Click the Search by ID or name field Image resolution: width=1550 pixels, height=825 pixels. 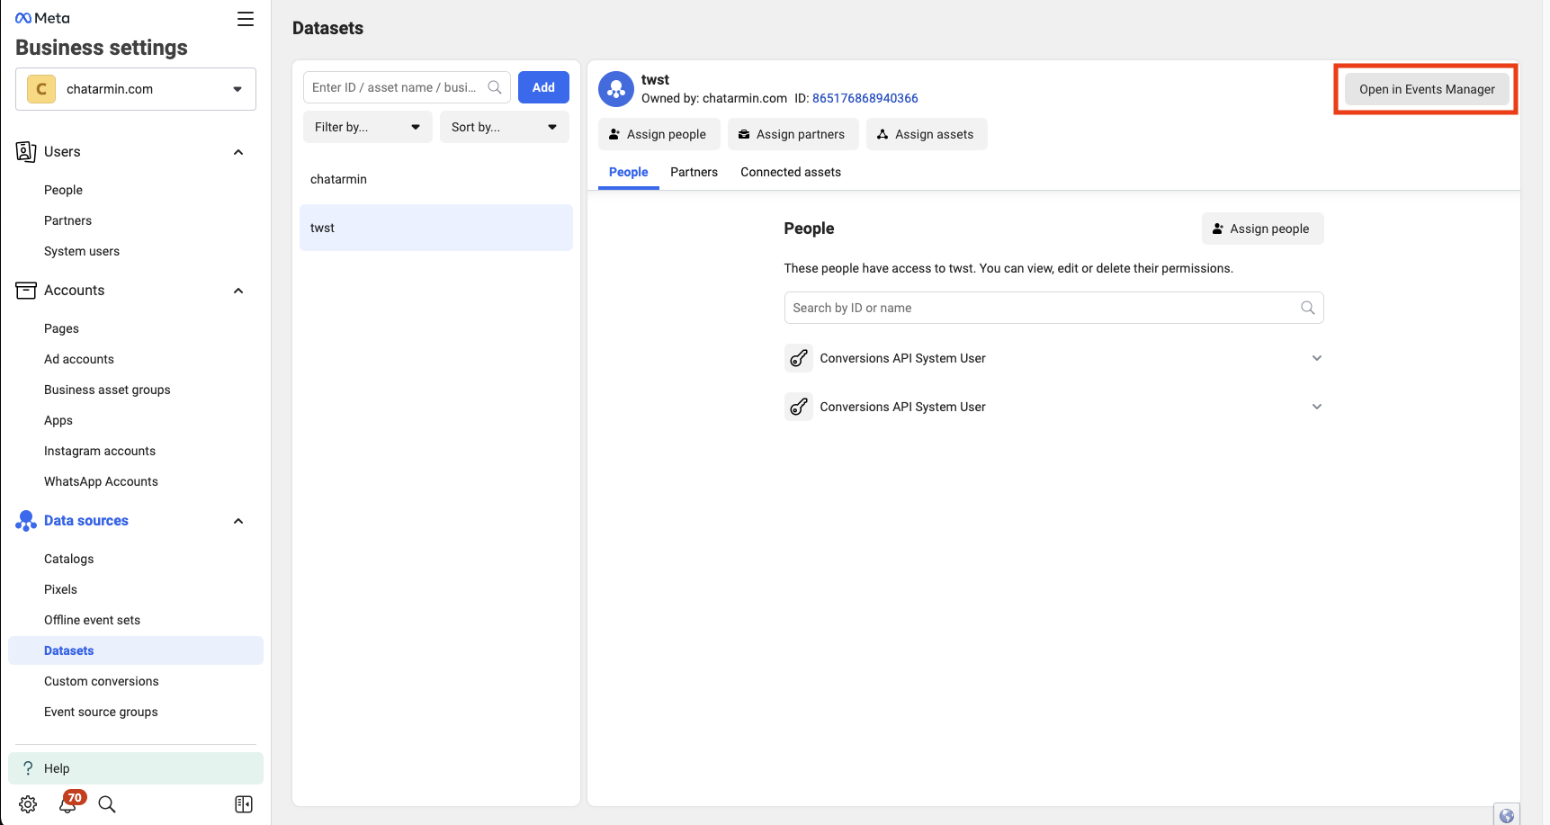pyautogui.click(x=1044, y=308)
